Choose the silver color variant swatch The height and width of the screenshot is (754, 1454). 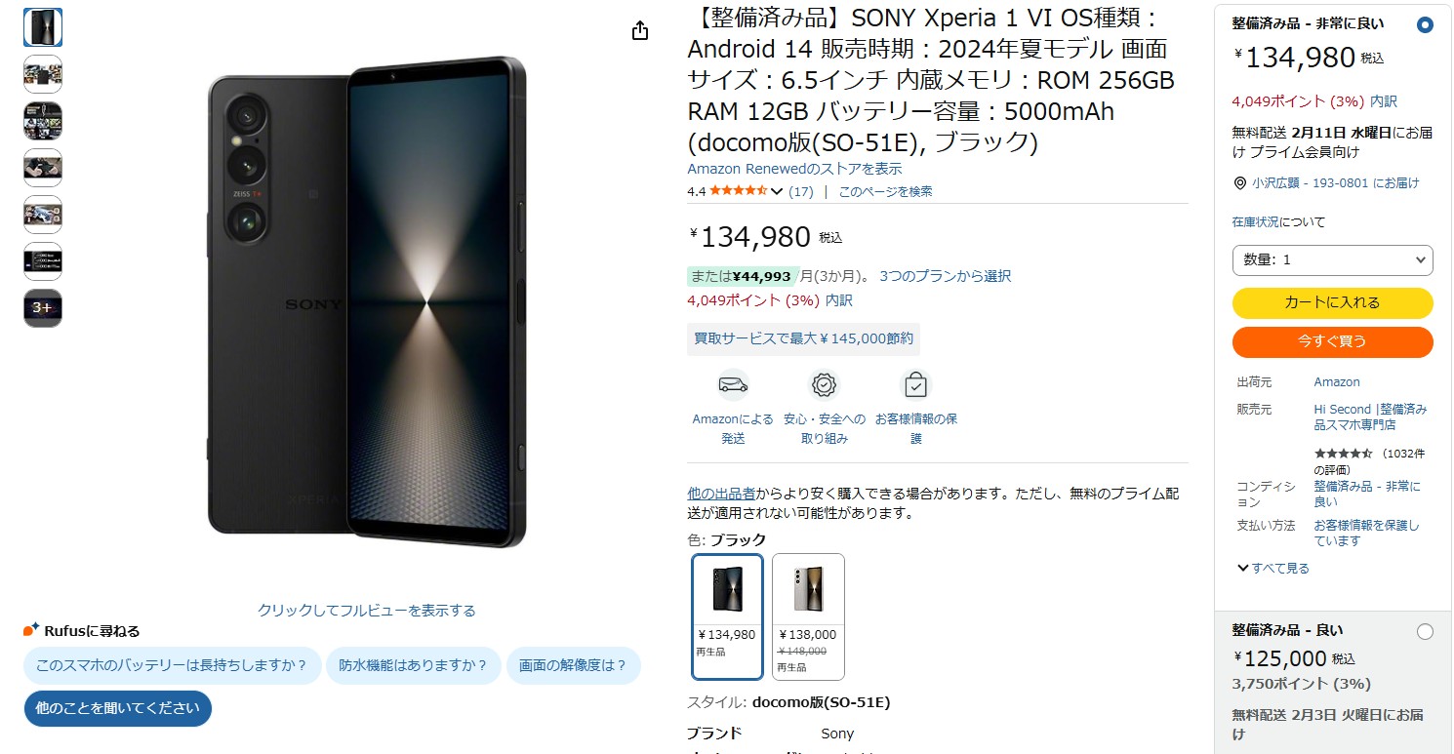pyautogui.click(x=808, y=616)
